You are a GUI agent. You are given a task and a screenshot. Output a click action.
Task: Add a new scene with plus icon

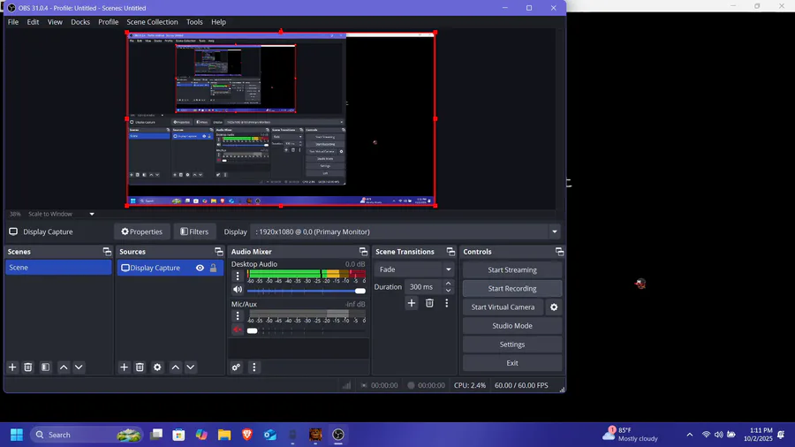point(12,367)
